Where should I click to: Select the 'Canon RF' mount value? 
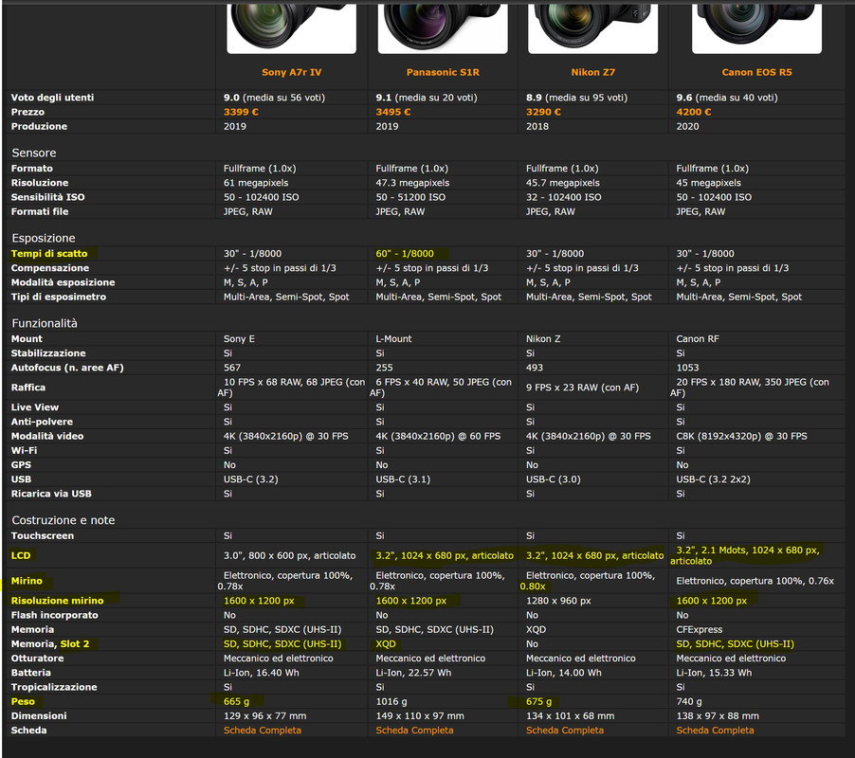click(x=698, y=338)
